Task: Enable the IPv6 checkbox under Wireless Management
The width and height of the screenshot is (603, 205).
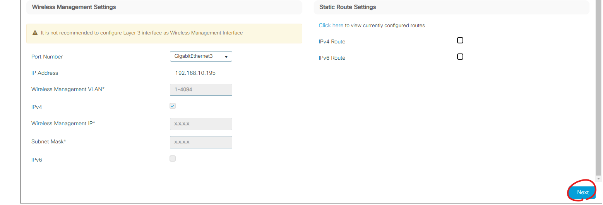Action: (173, 158)
